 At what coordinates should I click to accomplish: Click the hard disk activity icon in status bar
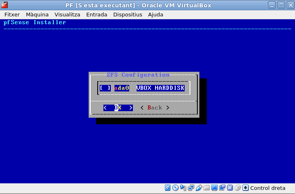tap(167, 188)
